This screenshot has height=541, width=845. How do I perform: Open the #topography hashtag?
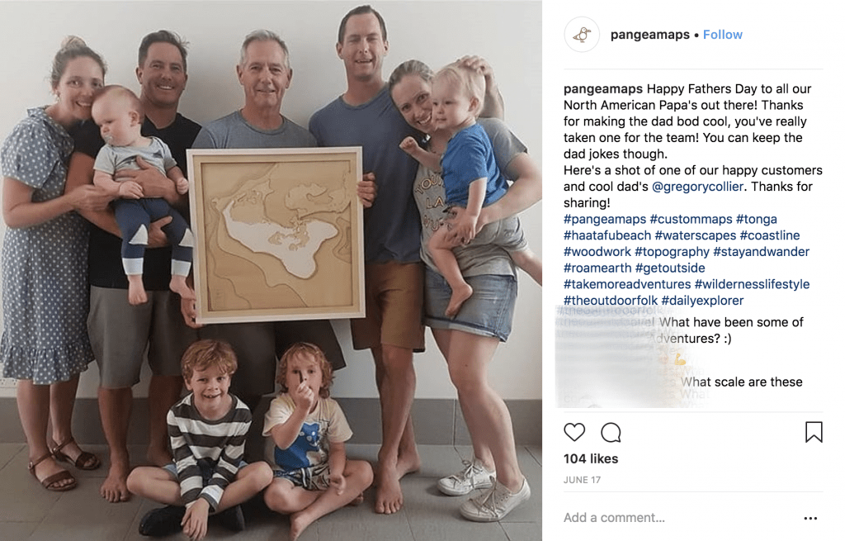tap(672, 251)
